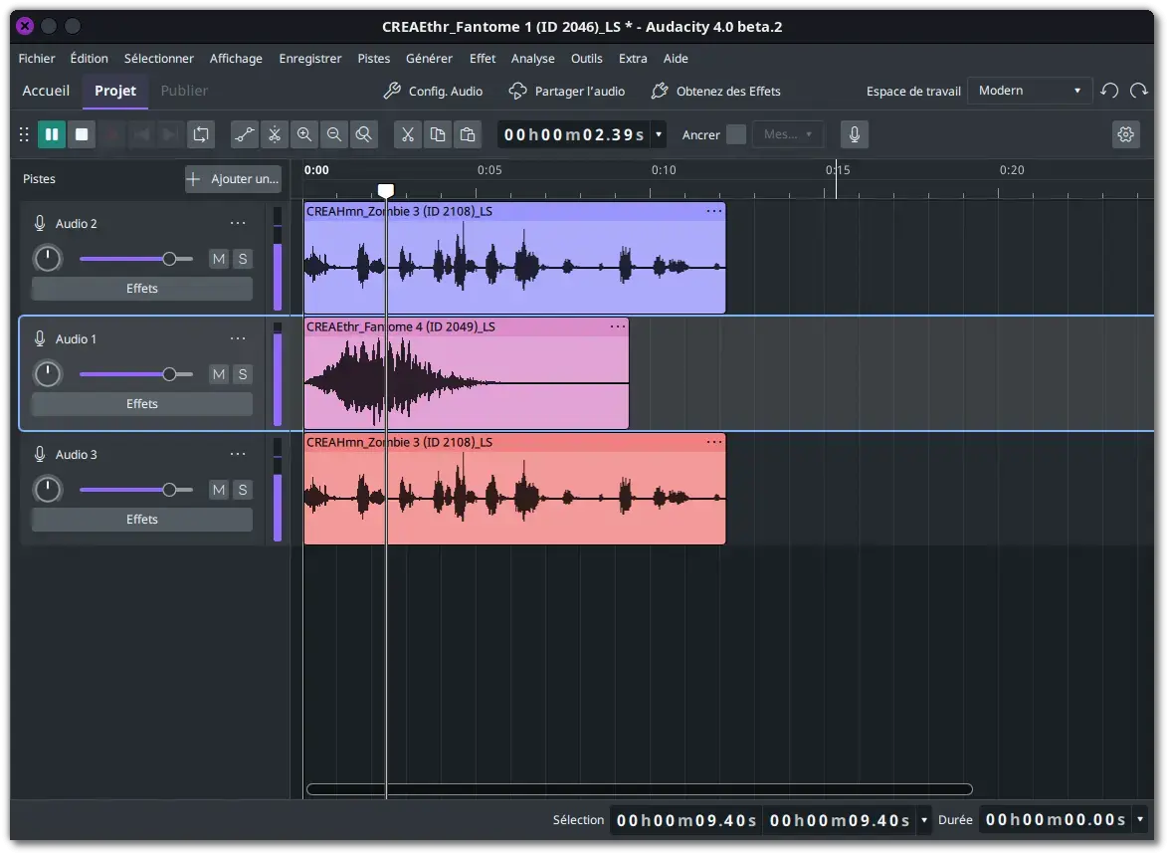
Task: Mute the Audio 2 track
Action: tap(219, 260)
